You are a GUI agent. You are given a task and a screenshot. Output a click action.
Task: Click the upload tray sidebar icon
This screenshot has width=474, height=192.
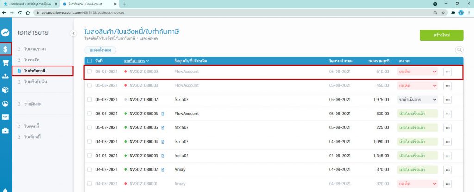(x=6, y=76)
